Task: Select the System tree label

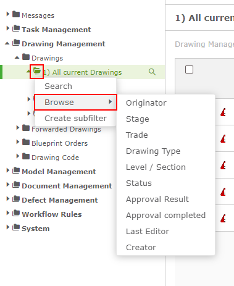Action: (x=36, y=229)
